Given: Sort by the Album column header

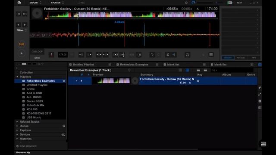Looking at the screenshot, I should pos(226,74).
